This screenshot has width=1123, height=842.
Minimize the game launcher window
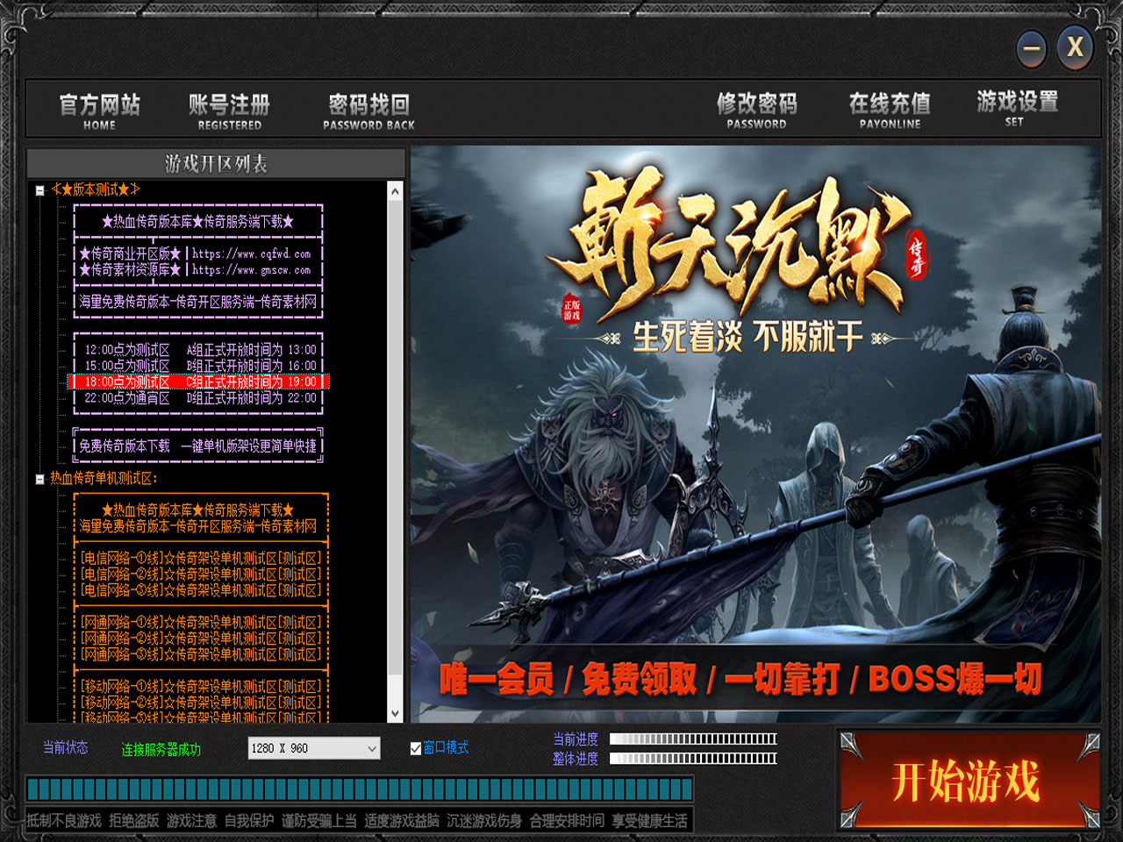point(1032,49)
